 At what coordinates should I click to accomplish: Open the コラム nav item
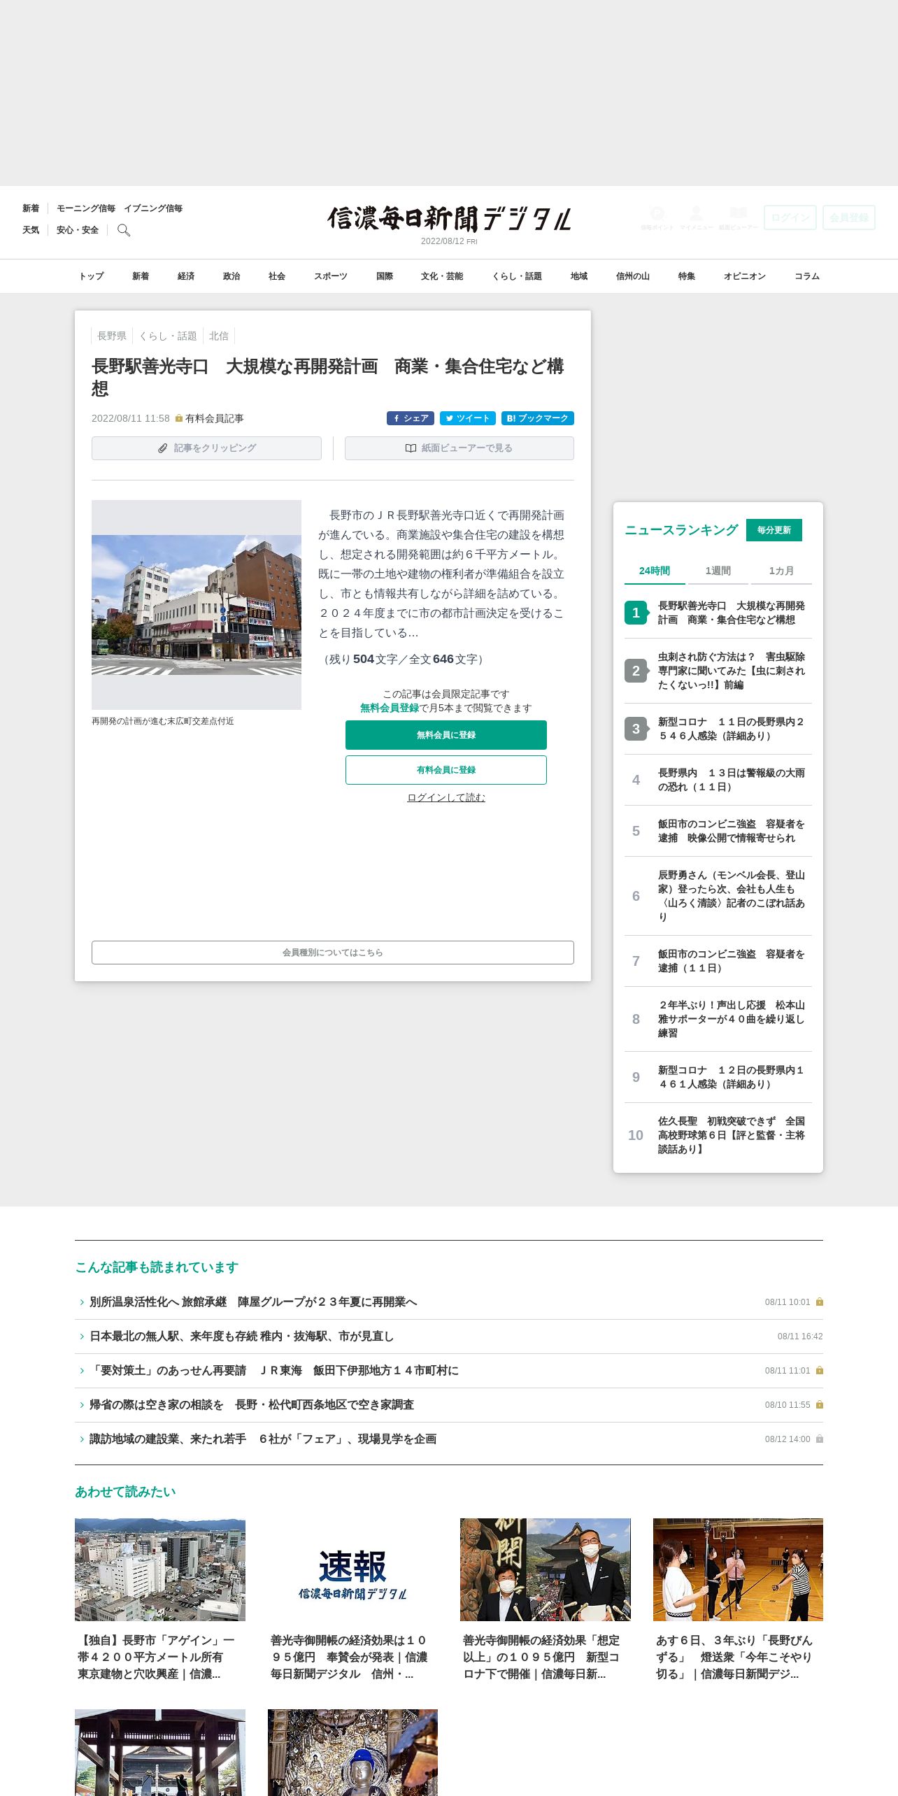coord(807,276)
